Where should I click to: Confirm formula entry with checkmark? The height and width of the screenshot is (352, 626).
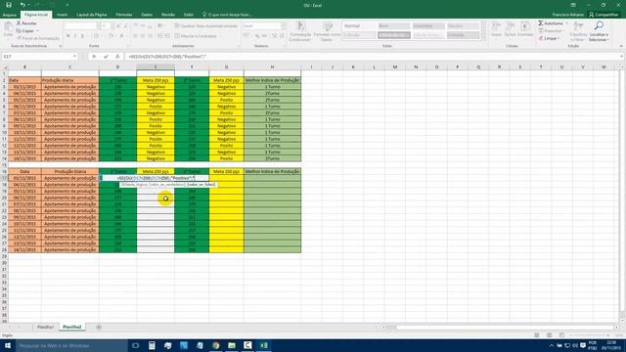tap(106, 57)
